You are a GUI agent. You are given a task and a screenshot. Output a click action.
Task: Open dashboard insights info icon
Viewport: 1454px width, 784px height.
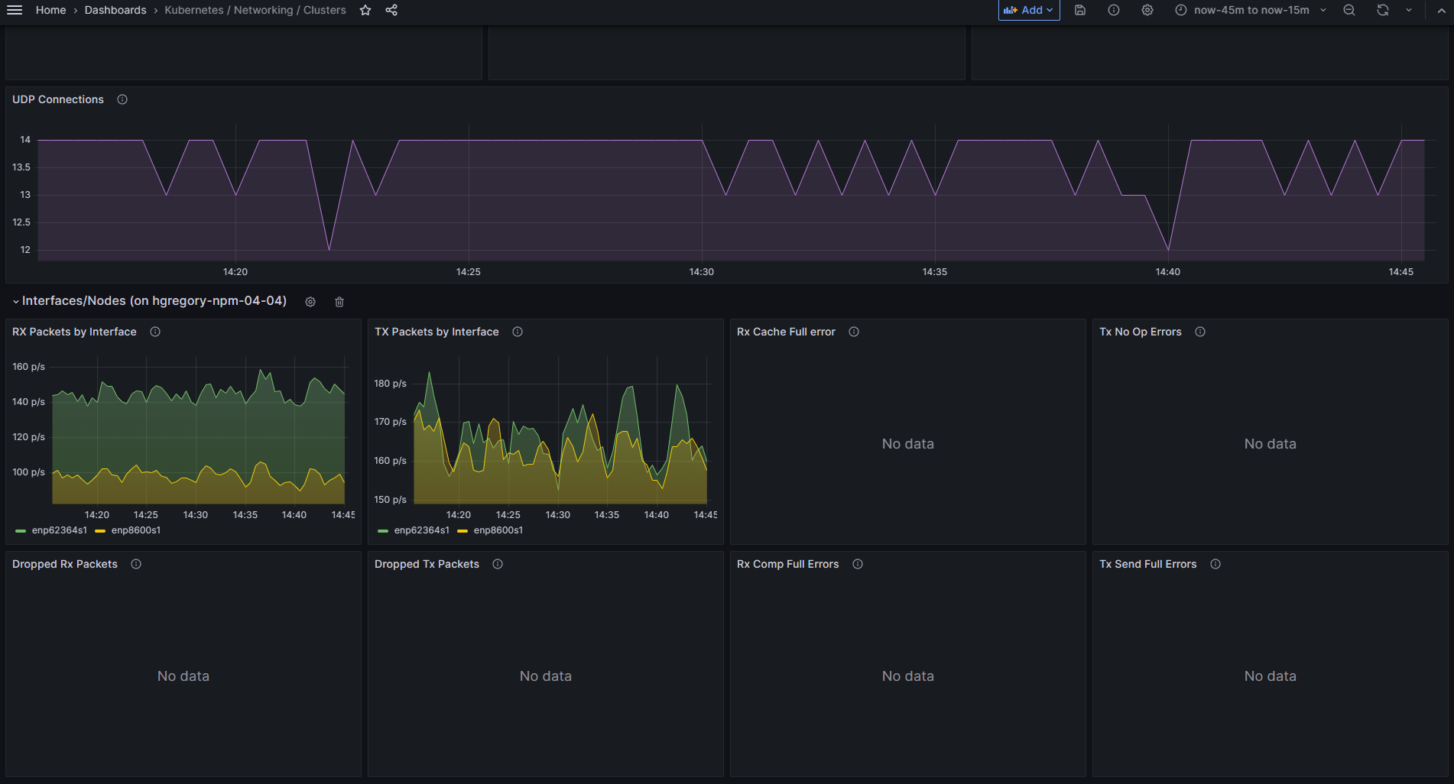click(x=1114, y=10)
